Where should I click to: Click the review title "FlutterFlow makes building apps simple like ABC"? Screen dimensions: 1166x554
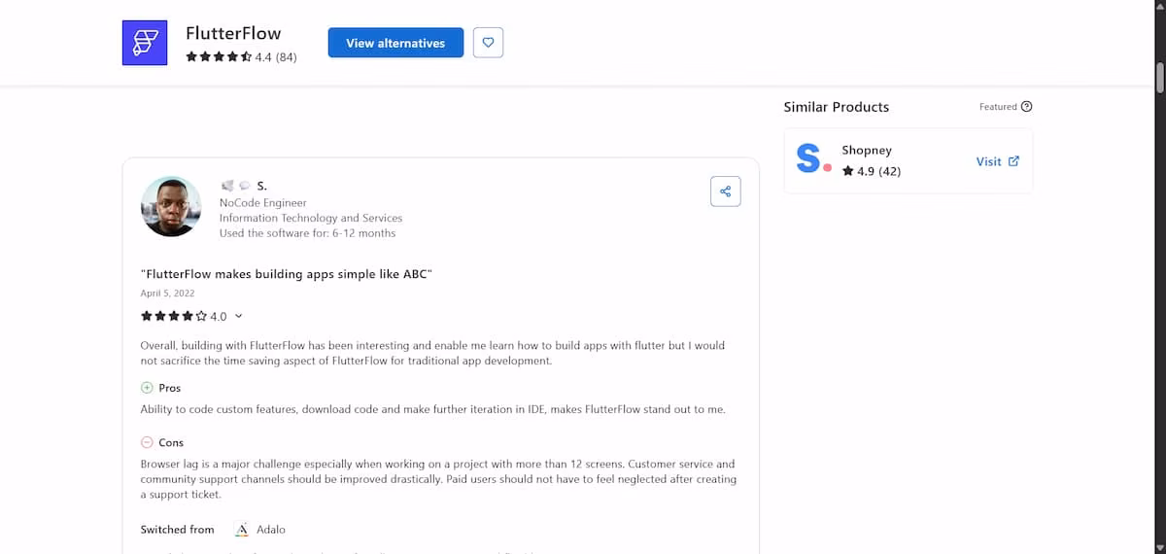[x=287, y=273]
